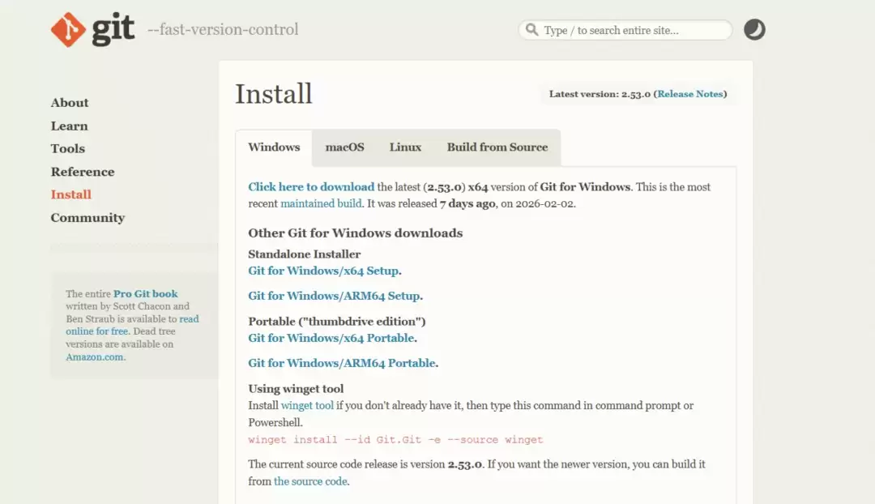
Task: Open the Learn sidebar page
Action: pyautogui.click(x=69, y=126)
